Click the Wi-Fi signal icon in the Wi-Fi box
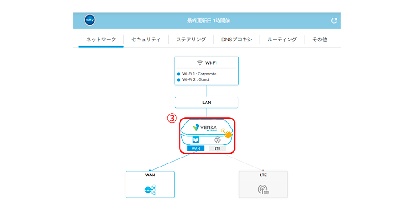The width and height of the screenshot is (414, 220). 200,63
